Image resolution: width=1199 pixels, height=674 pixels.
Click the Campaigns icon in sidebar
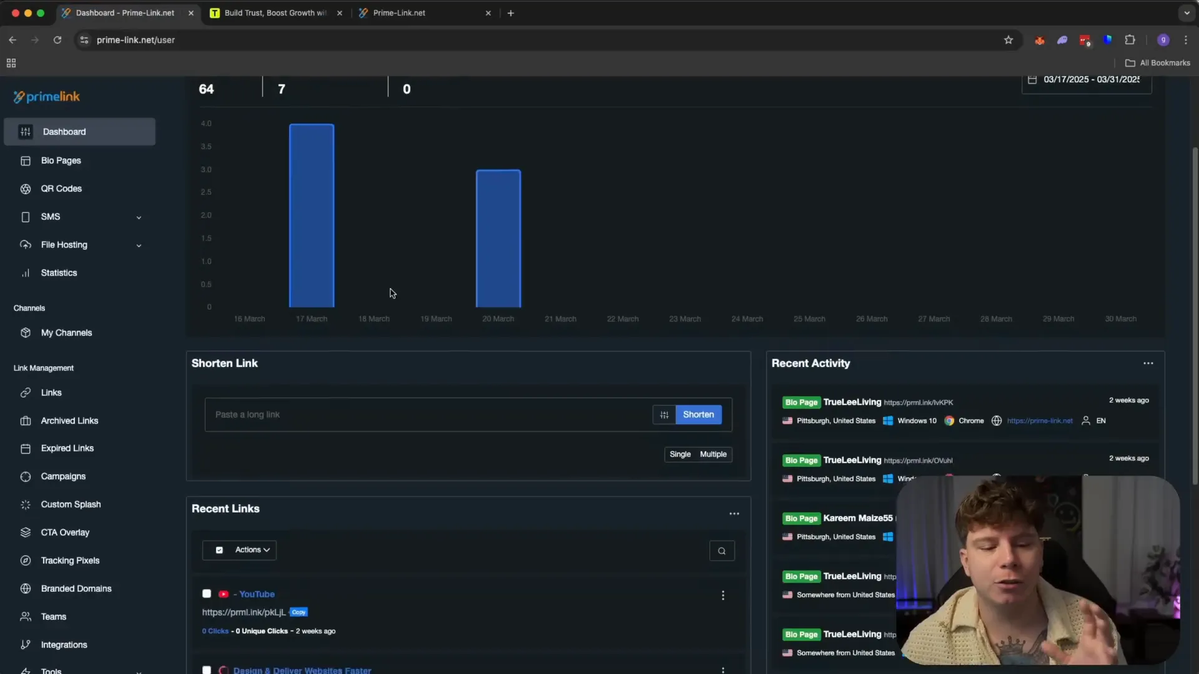26,477
